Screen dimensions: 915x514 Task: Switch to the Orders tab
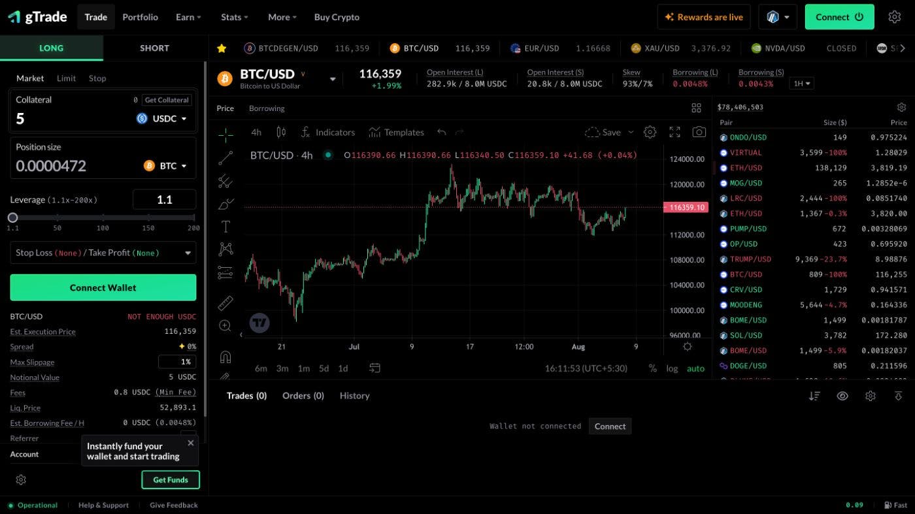click(303, 395)
